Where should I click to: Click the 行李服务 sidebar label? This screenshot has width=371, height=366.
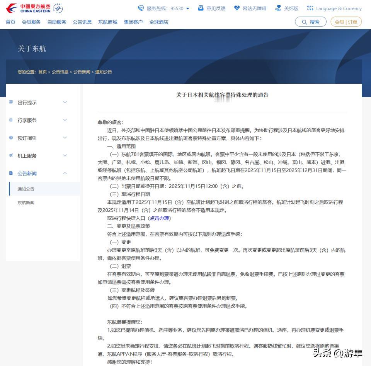(x=27, y=120)
